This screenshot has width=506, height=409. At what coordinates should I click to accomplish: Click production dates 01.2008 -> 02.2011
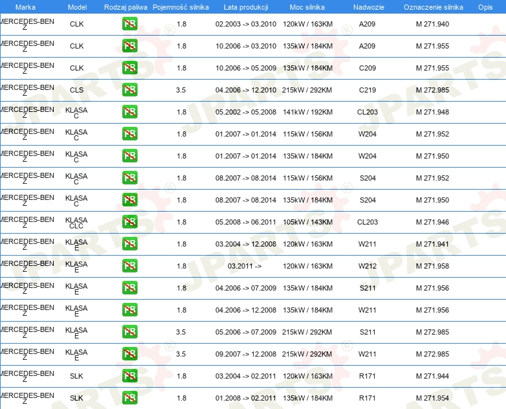tap(246, 398)
